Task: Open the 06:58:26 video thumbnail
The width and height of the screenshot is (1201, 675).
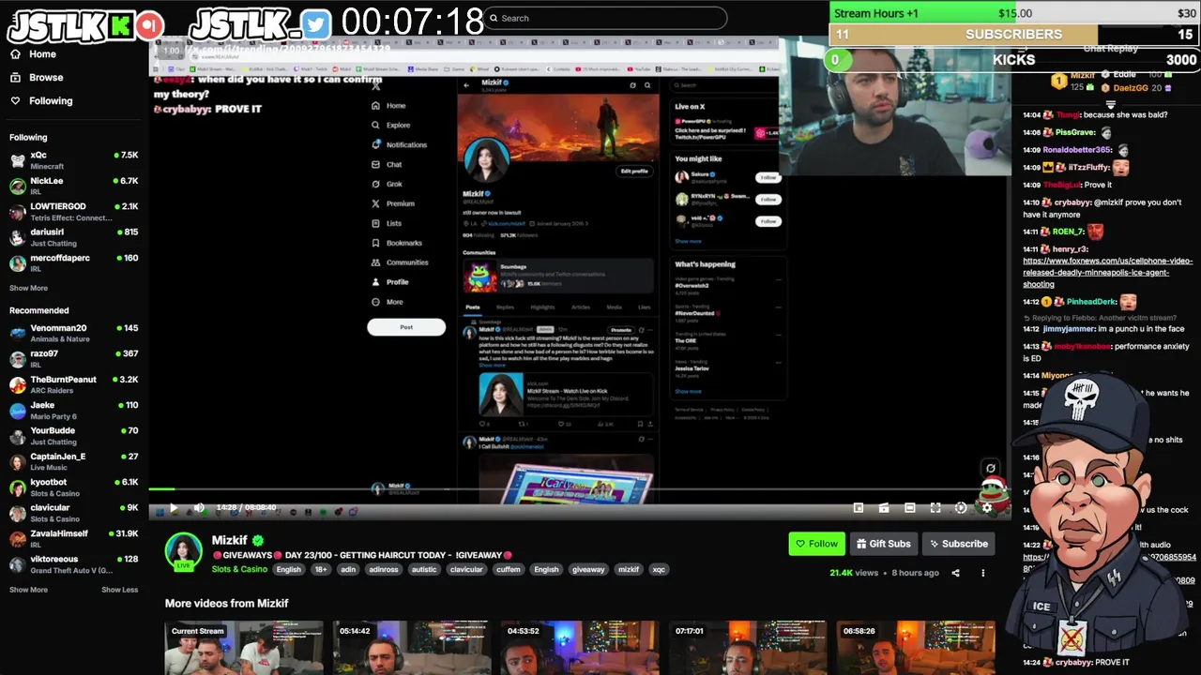Action: [916, 648]
